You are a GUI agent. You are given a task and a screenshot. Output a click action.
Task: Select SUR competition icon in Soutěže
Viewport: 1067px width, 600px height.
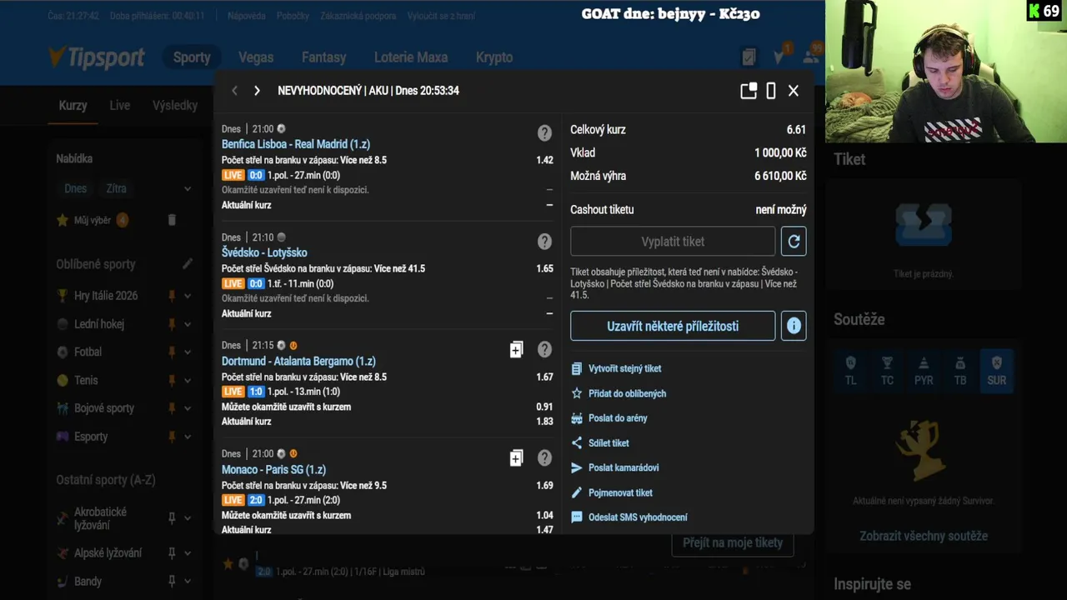[x=997, y=371]
